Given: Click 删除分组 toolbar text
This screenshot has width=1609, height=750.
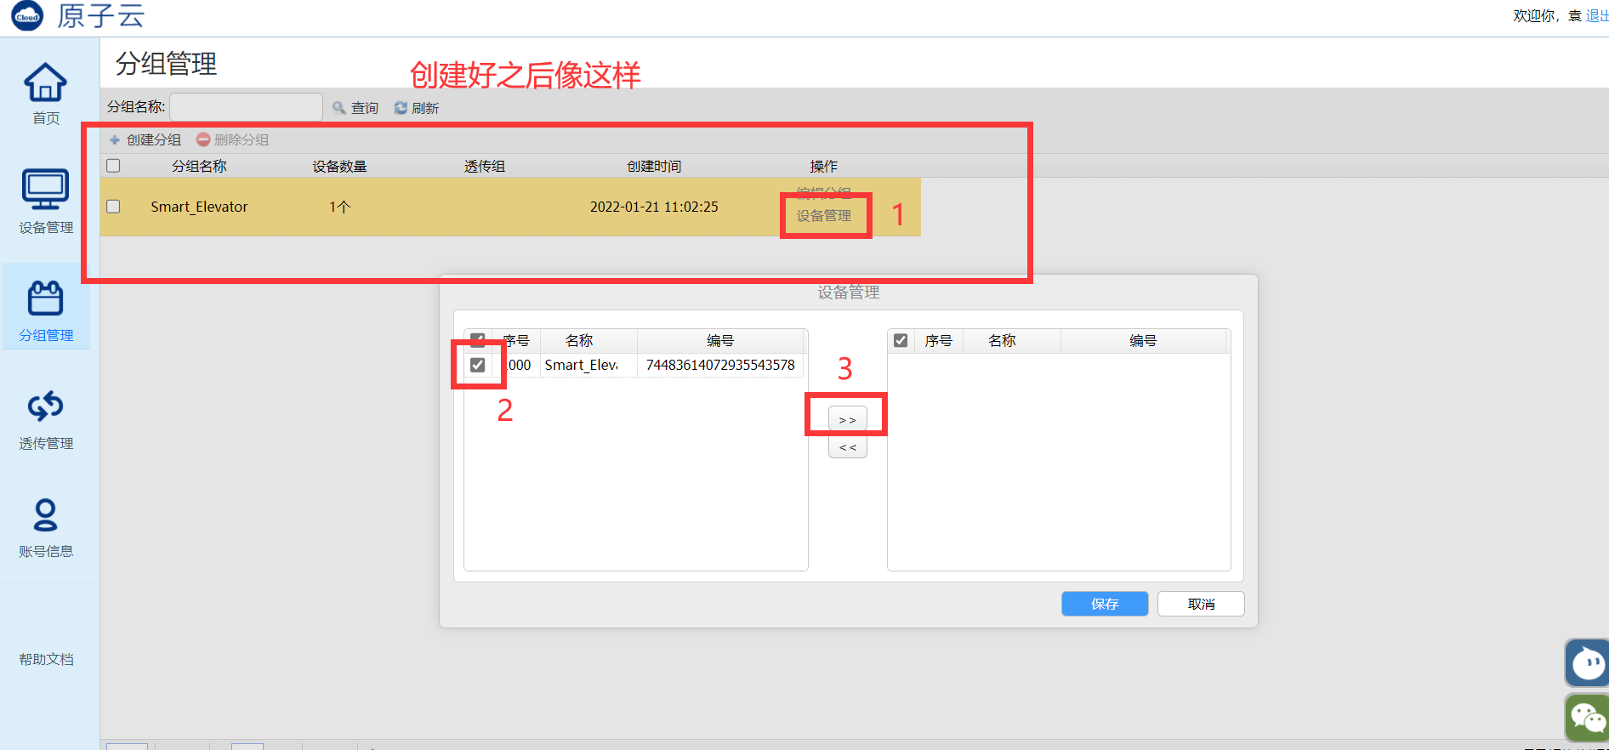Looking at the screenshot, I should click(x=242, y=139).
